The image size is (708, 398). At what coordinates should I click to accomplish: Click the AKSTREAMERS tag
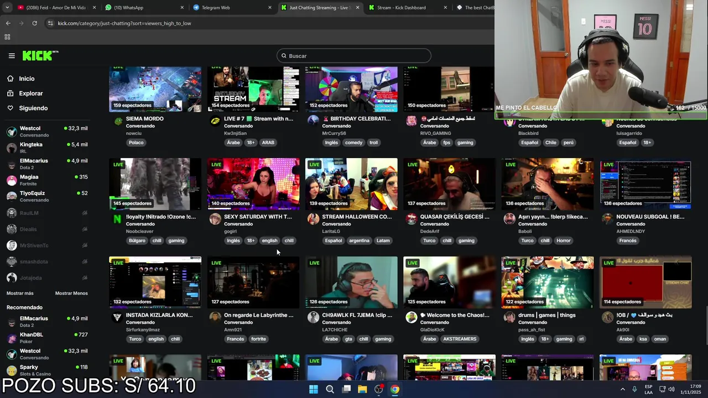pos(459,339)
